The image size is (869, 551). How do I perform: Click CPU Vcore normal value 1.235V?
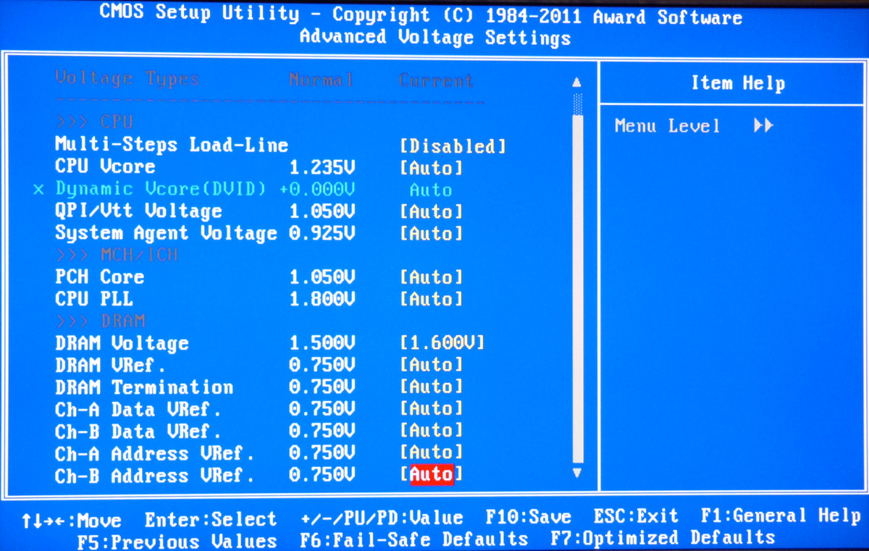coord(322,167)
